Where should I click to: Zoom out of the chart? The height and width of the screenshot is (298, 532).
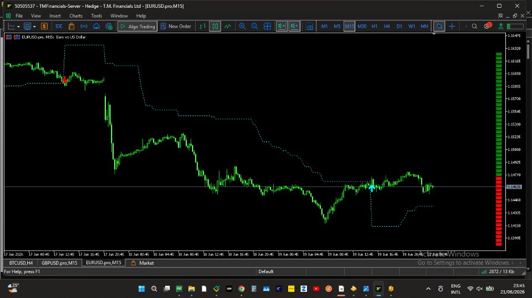click(255, 26)
